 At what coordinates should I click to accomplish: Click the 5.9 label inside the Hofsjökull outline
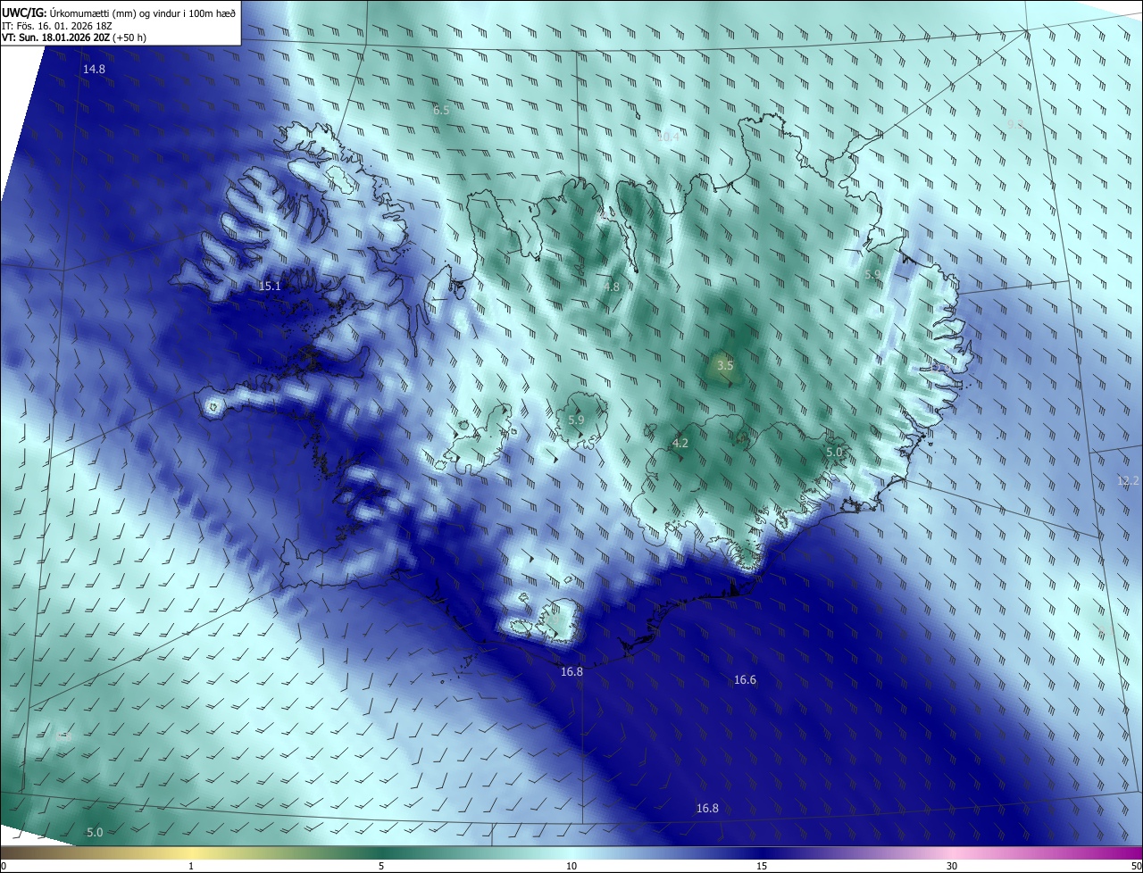pyautogui.click(x=576, y=420)
